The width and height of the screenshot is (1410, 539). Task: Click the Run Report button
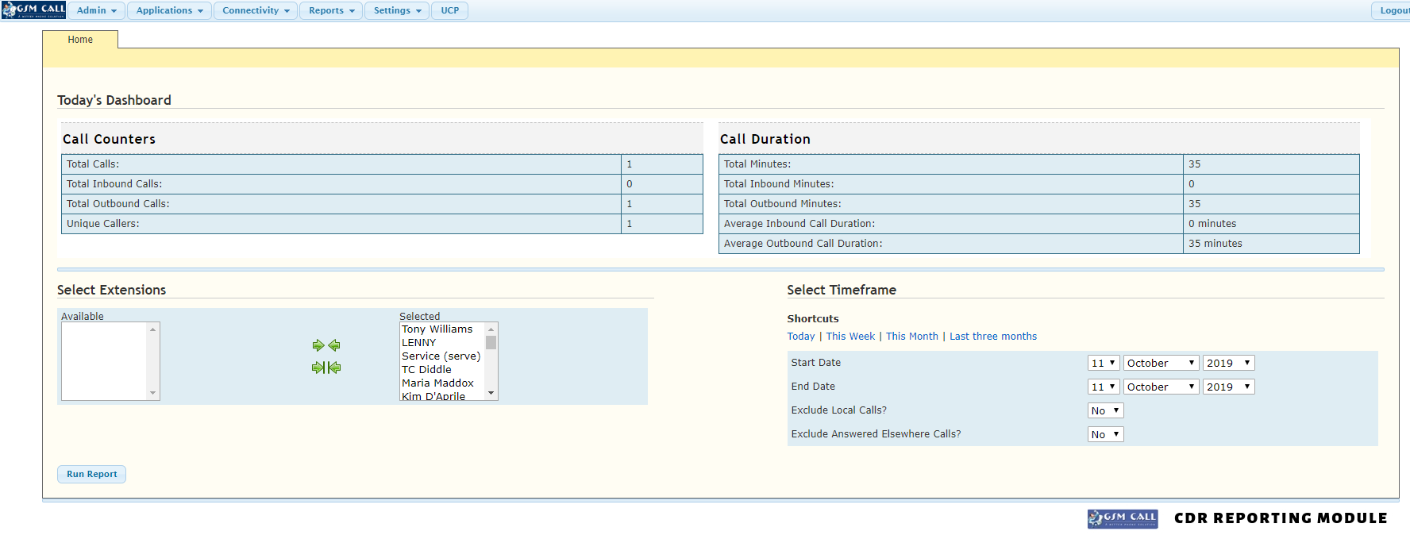(x=91, y=474)
